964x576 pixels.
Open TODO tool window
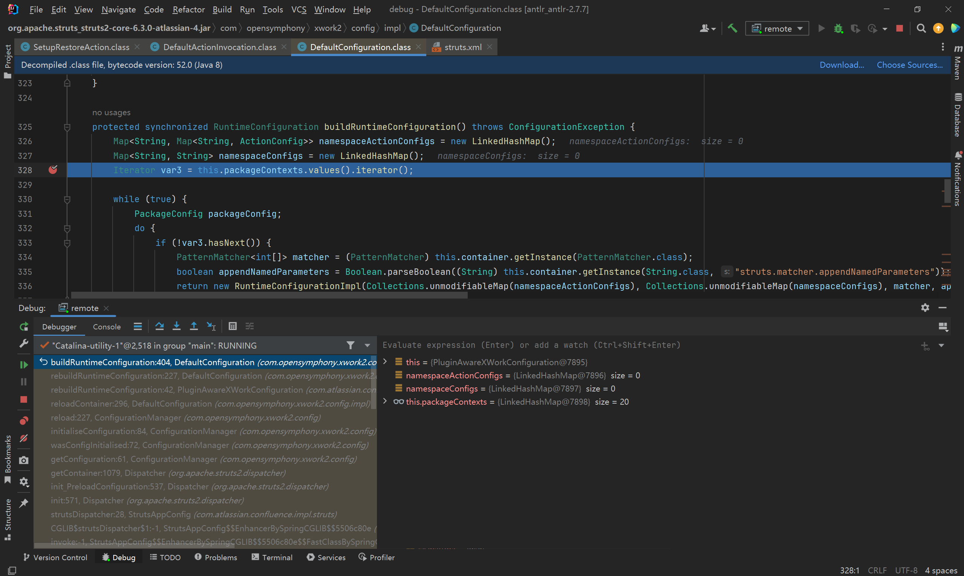click(165, 558)
